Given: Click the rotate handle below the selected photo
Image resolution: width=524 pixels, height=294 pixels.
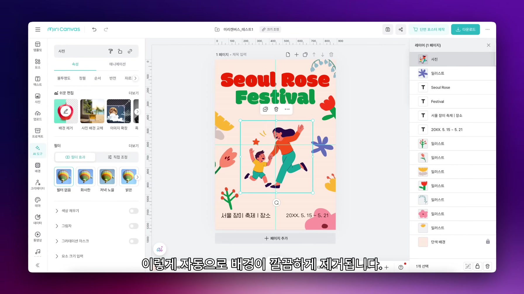Looking at the screenshot, I should [x=276, y=203].
